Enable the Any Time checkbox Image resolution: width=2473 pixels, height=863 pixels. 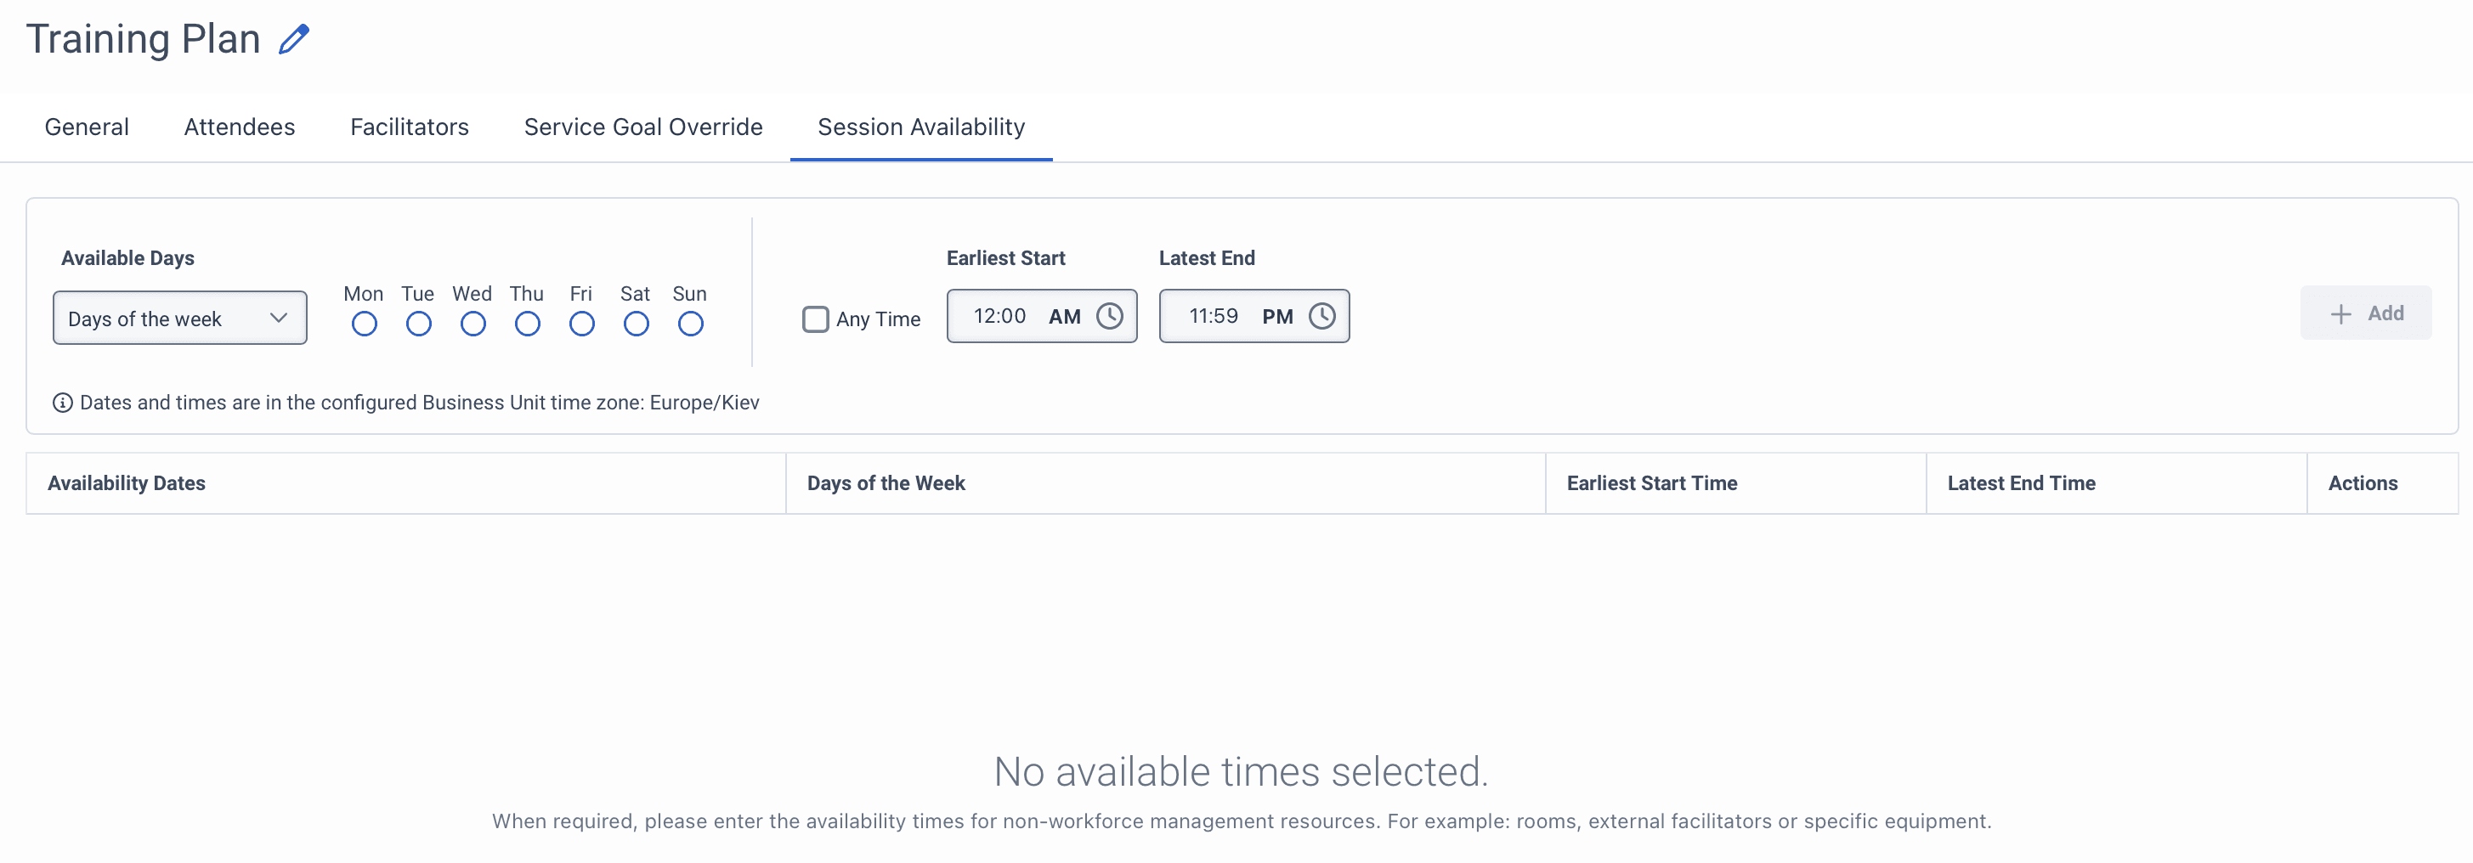tap(815, 319)
